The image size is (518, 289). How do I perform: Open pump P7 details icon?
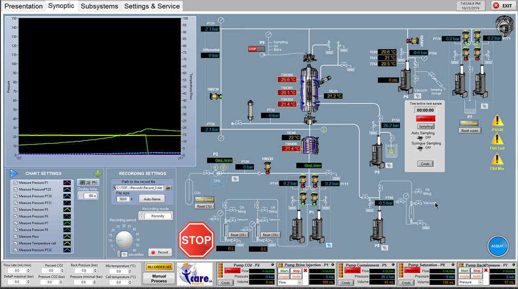click(x=484, y=106)
